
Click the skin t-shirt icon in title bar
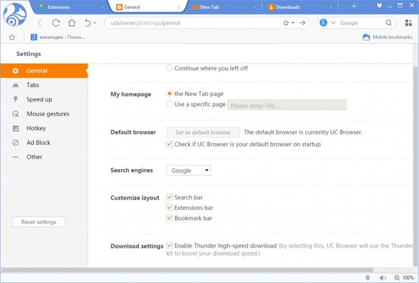point(379,5)
